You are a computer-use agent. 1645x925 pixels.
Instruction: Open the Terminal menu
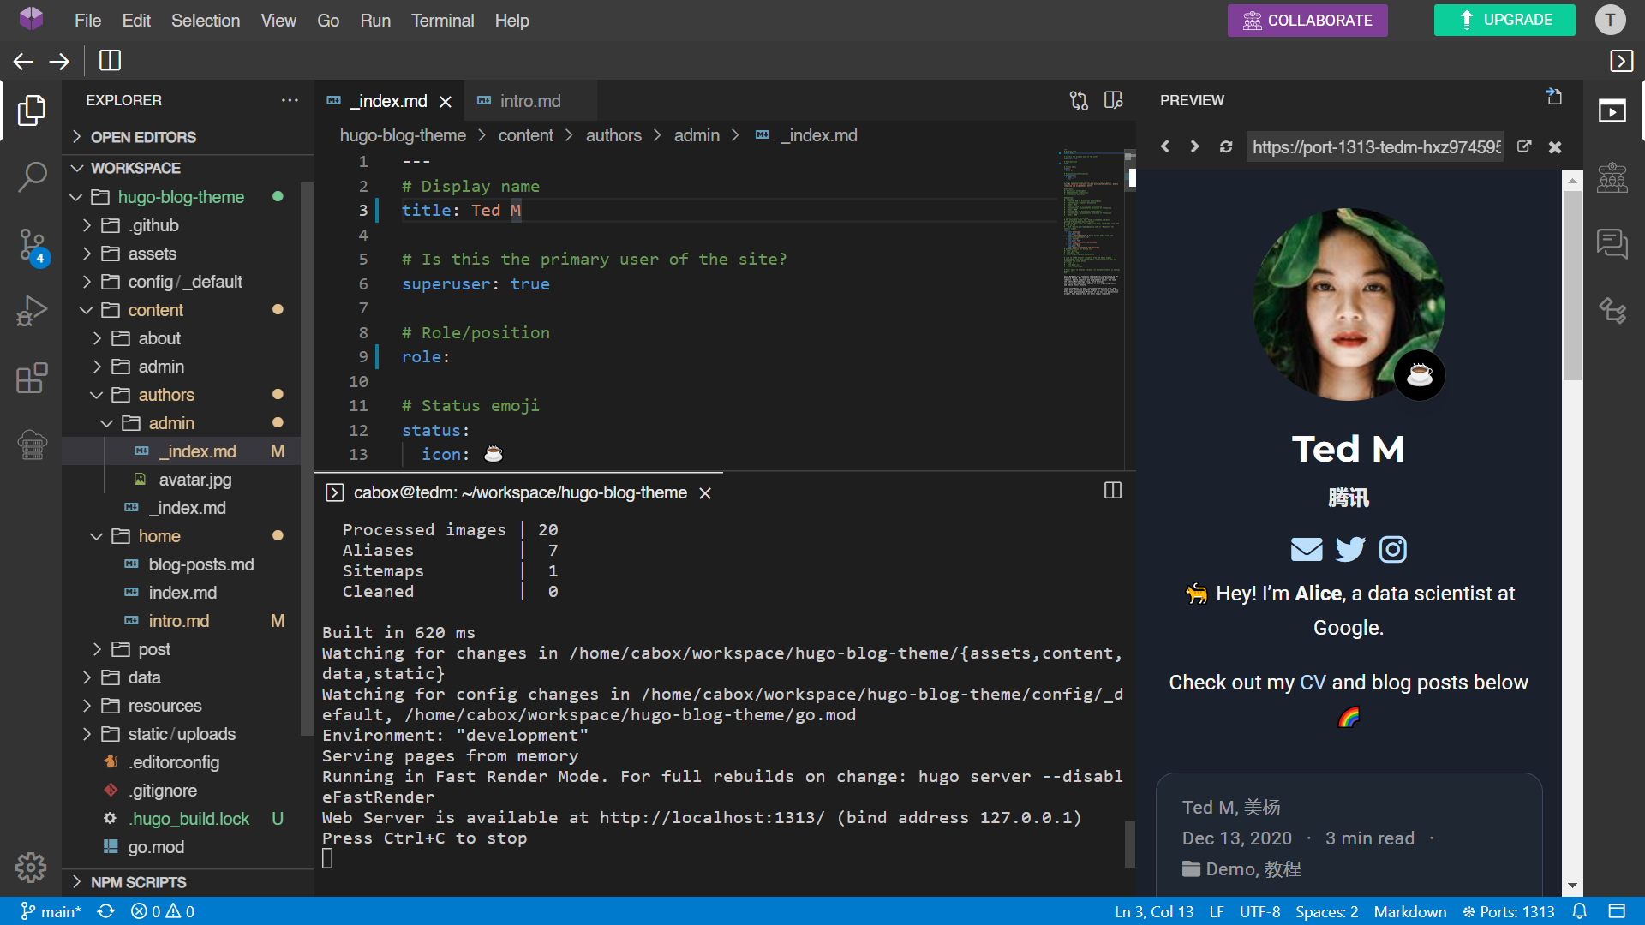click(x=442, y=21)
